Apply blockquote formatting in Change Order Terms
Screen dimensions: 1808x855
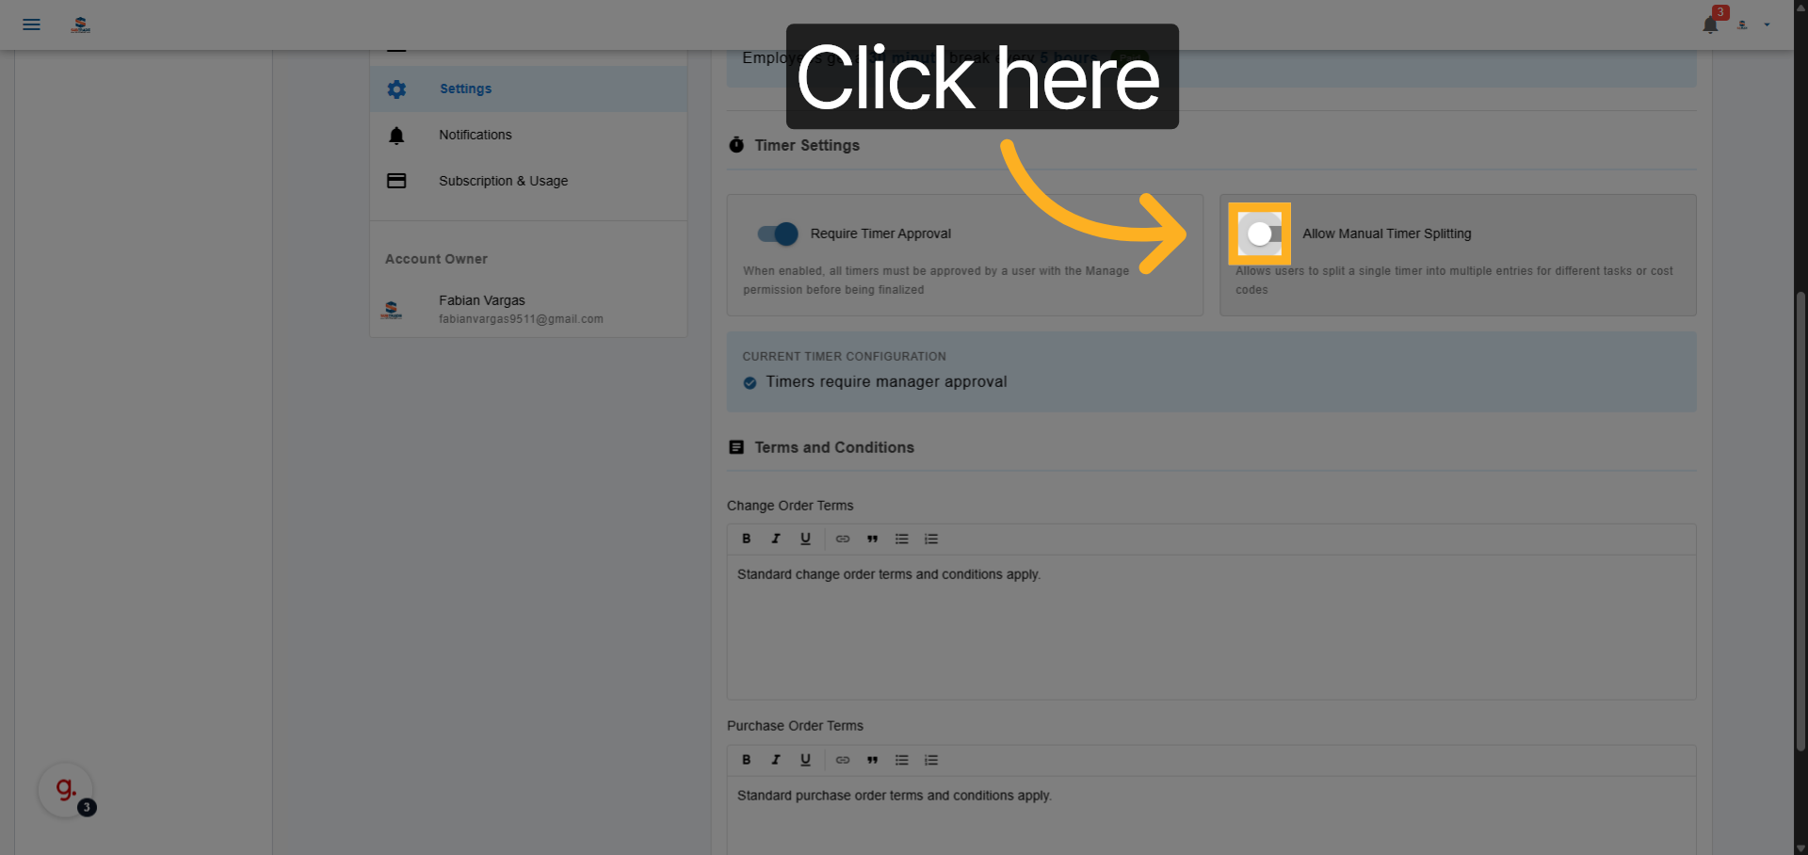(x=873, y=539)
